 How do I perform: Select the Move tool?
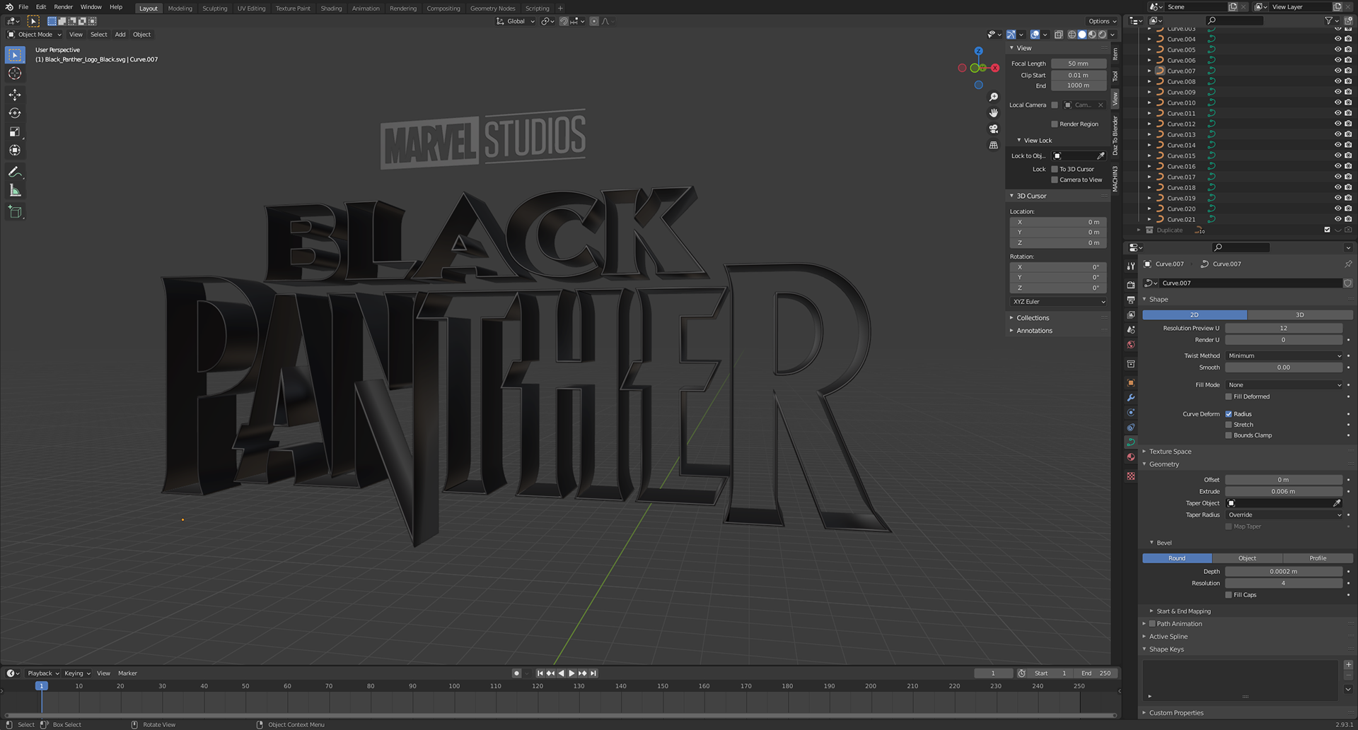(x=15, y=95)
